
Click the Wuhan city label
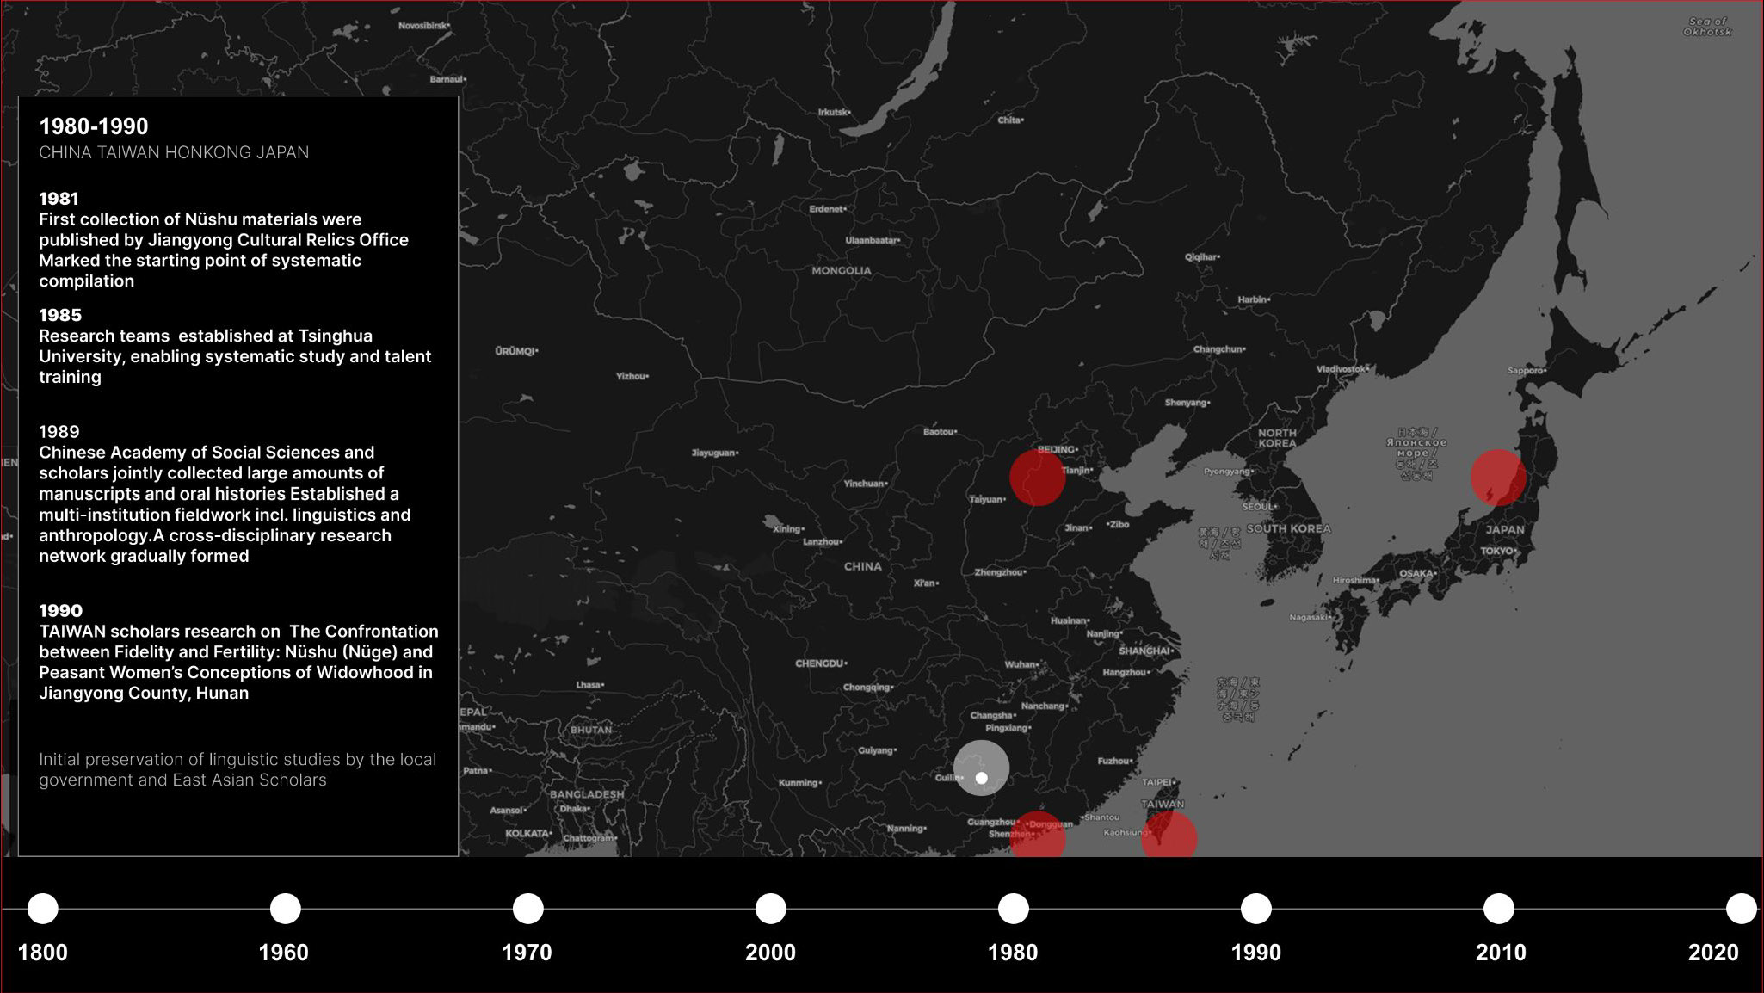point(1022,664)
